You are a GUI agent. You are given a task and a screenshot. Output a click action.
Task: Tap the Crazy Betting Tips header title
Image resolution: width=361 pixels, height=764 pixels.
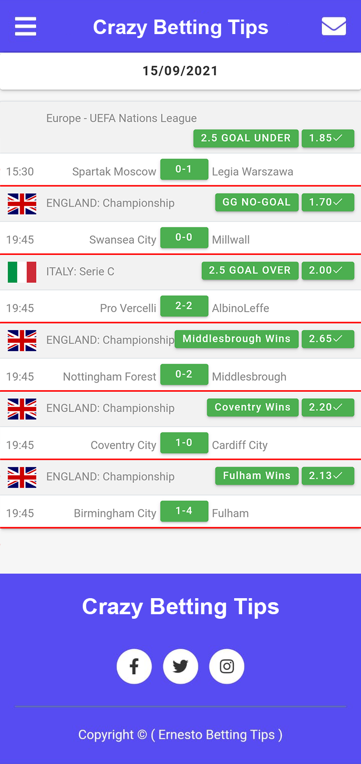180,27
